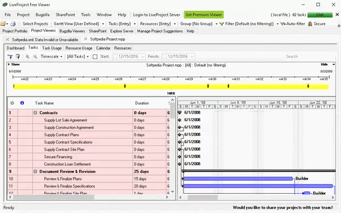Click the Gantt chart scroll right arrow
The height and width of the screenshot is (213, 341).
[x=332, y=197]
